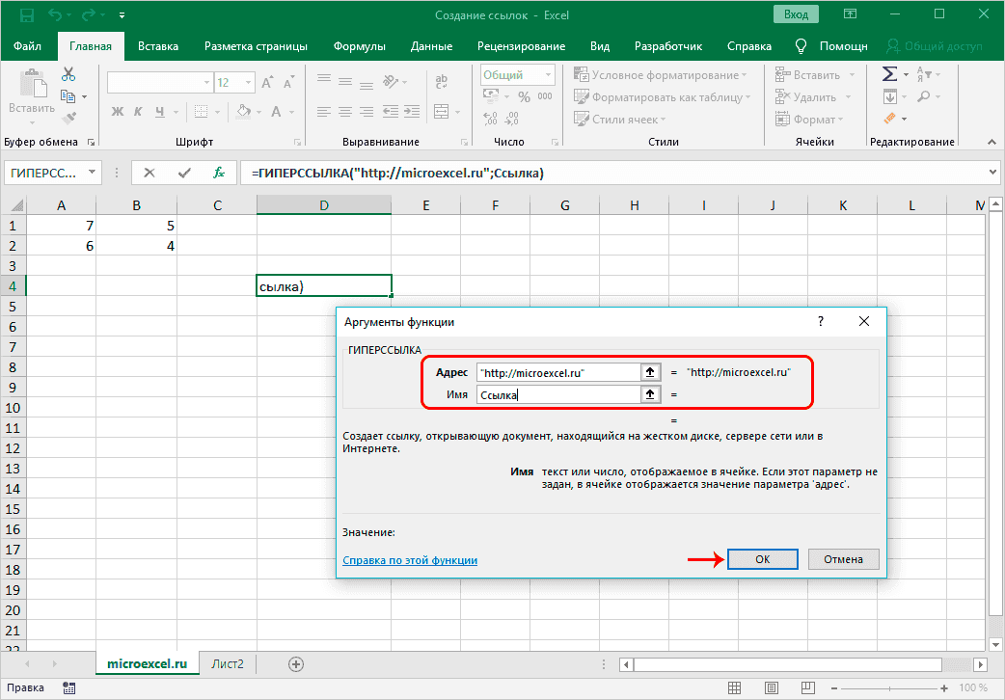Switch to the Формулы ribbon tab

click(x=359, y=46)
